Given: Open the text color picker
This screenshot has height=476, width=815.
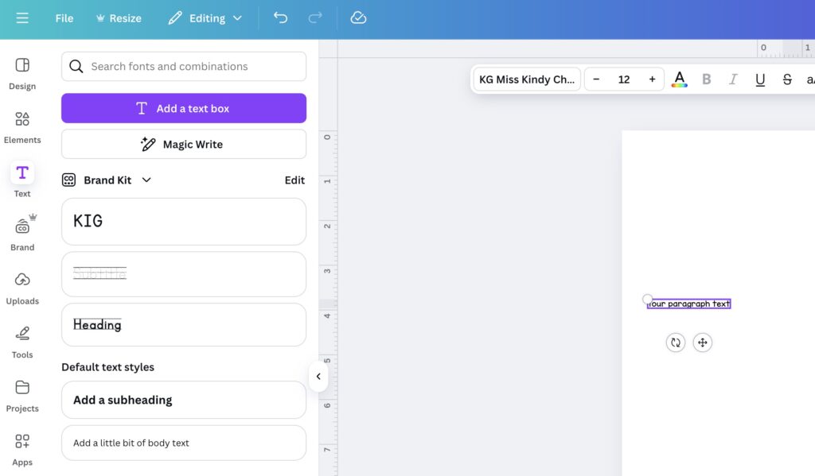Looking at the screenshot, I should [679, 79].
